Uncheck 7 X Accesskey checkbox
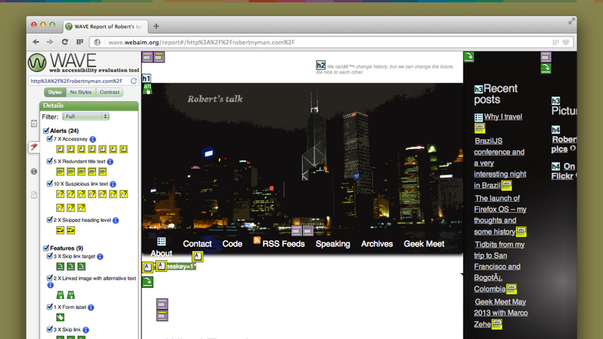The width and height of the screenshot is (603, 339). (x=49, y=139)
